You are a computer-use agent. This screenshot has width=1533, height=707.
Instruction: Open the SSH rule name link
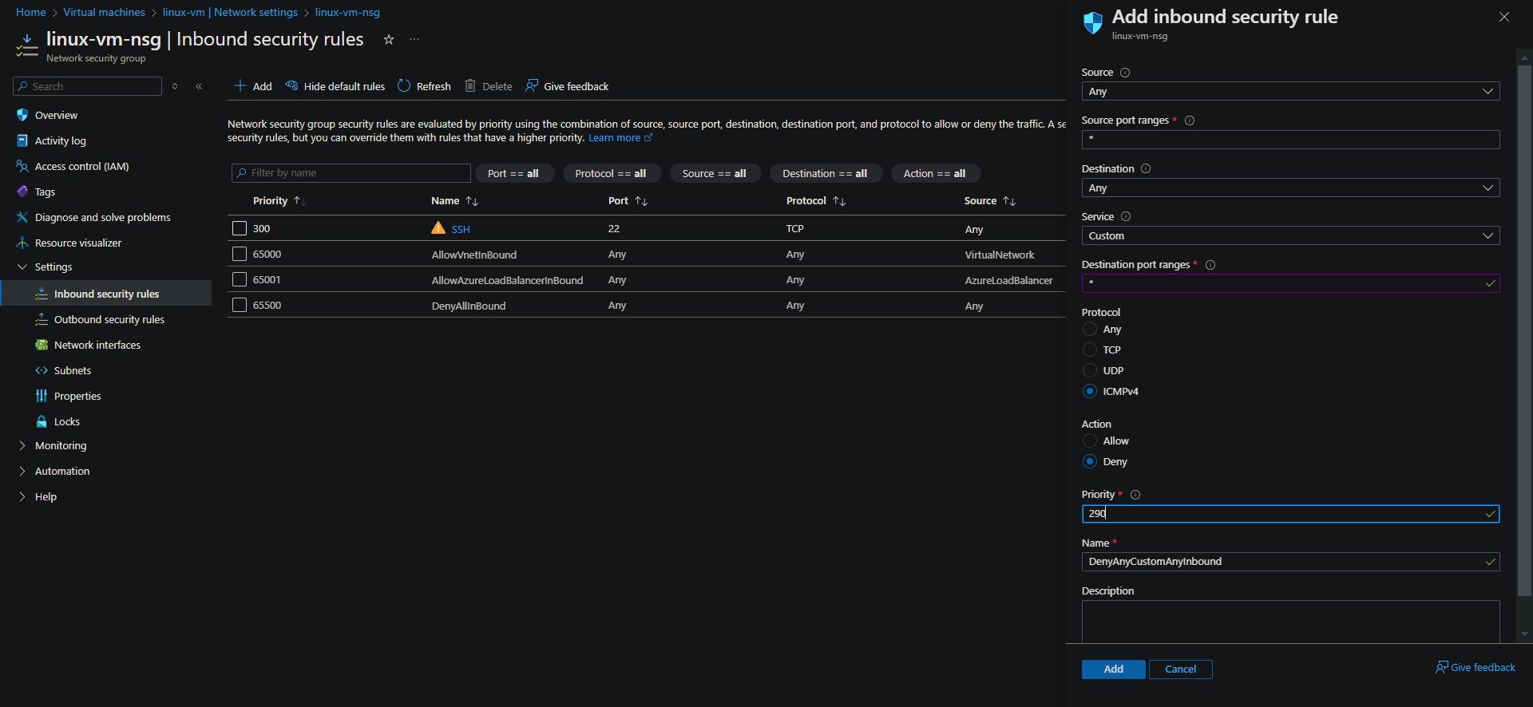coord(461,229)
